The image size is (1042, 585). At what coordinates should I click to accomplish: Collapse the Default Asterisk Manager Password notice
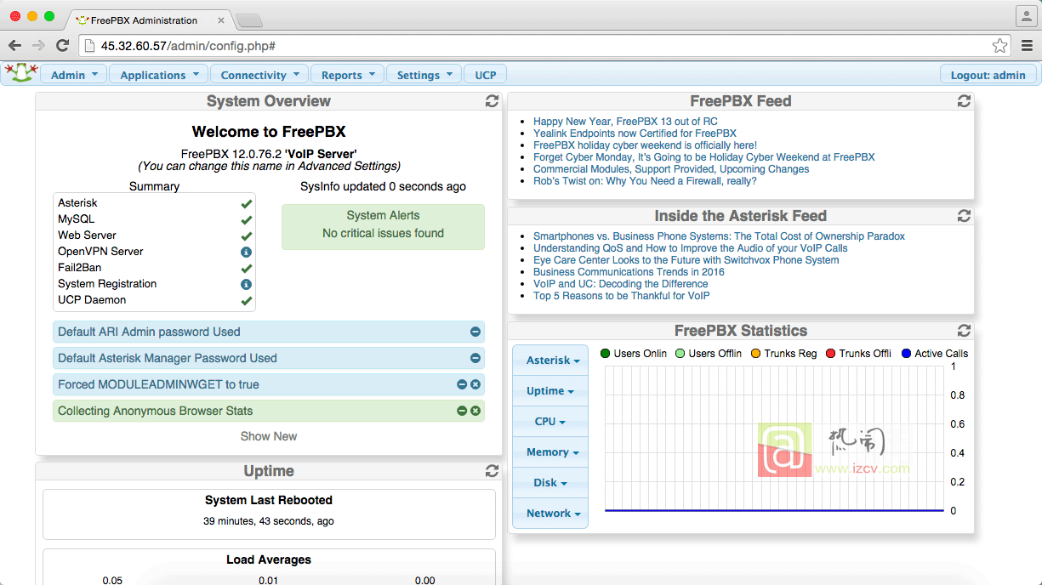[475, 358]
